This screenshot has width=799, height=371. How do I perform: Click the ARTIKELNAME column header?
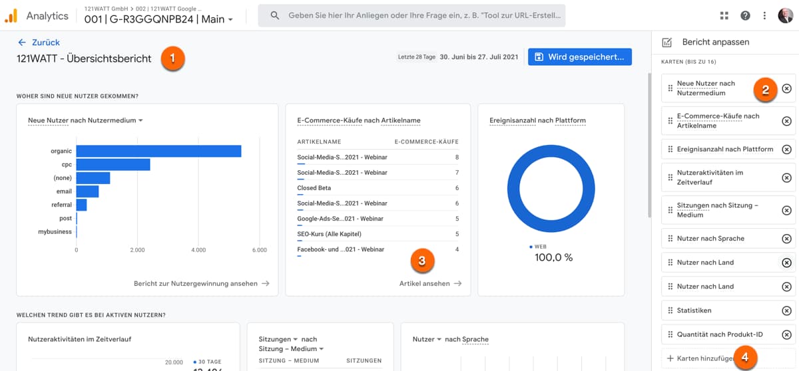[x=319, y=142]
